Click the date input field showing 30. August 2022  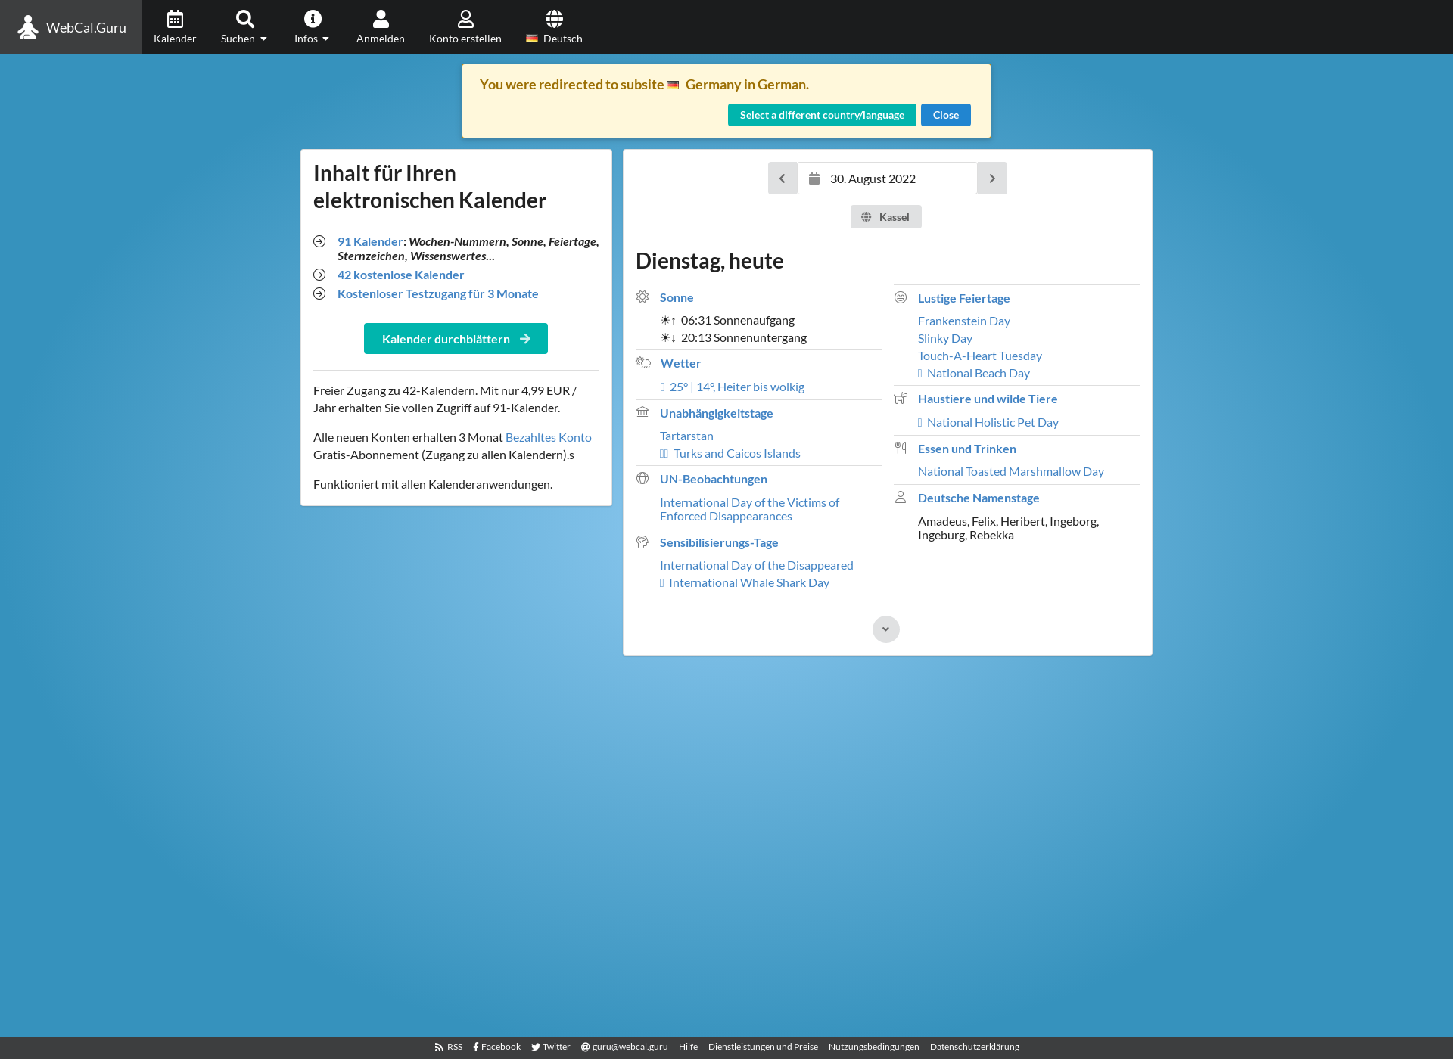(888, 179)
